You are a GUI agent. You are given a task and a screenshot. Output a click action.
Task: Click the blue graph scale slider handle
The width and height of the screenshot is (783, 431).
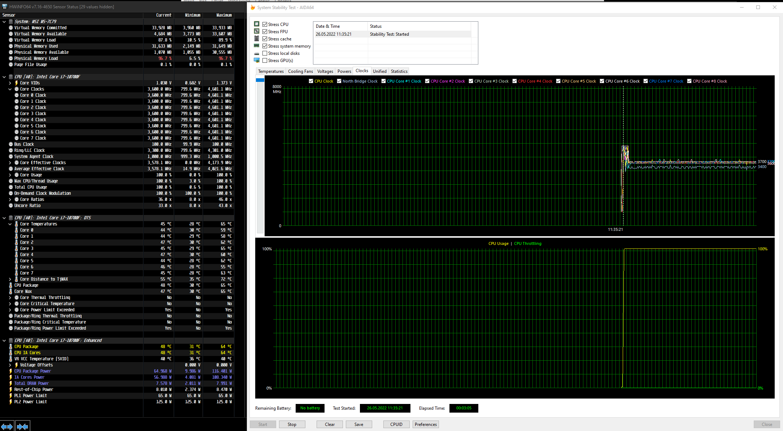(260, 80)
